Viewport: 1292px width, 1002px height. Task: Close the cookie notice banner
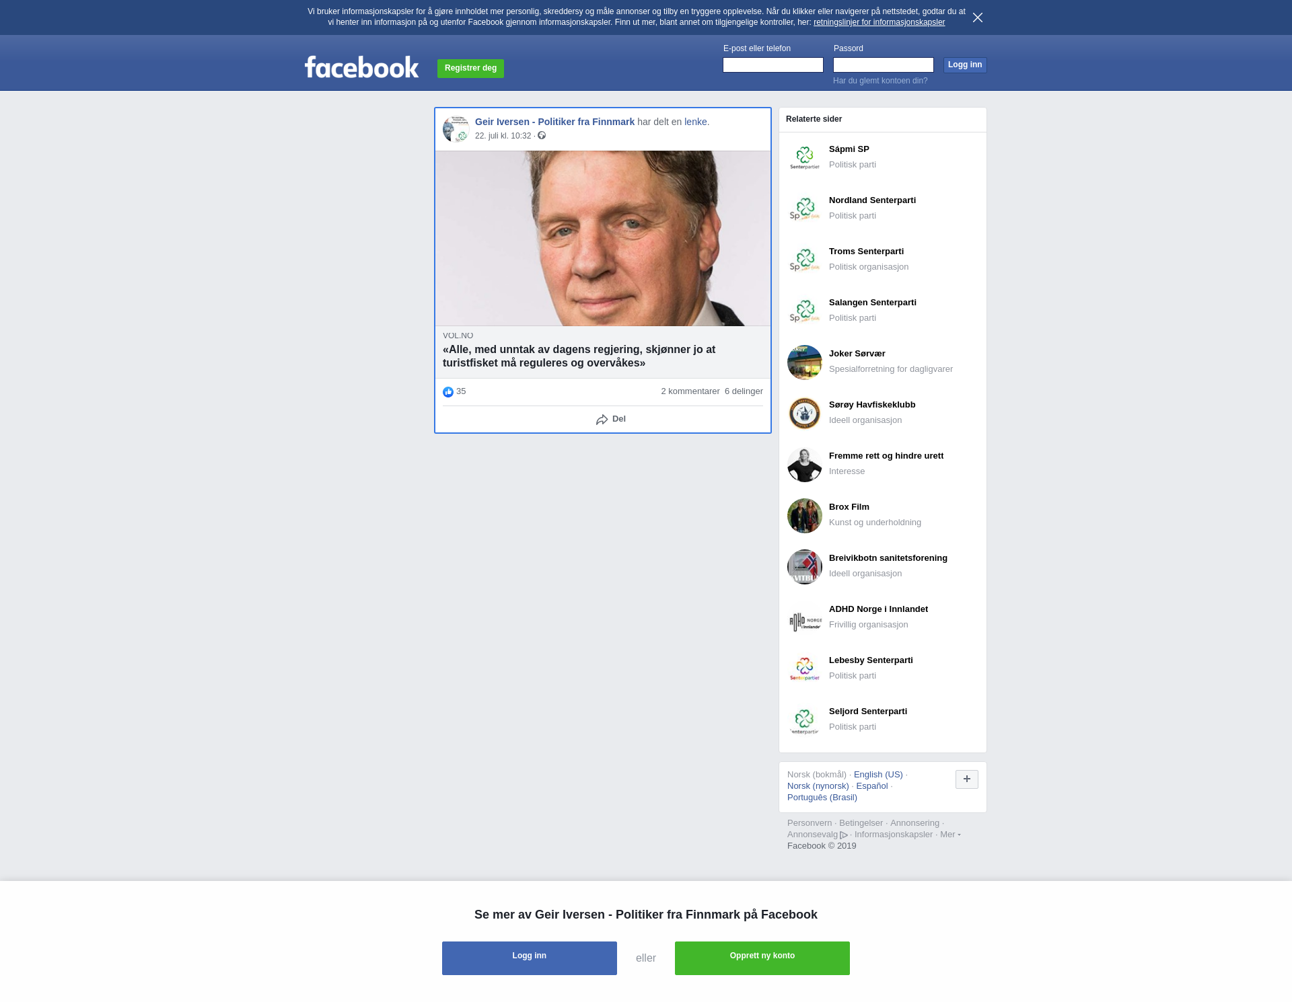pos(978,17)
